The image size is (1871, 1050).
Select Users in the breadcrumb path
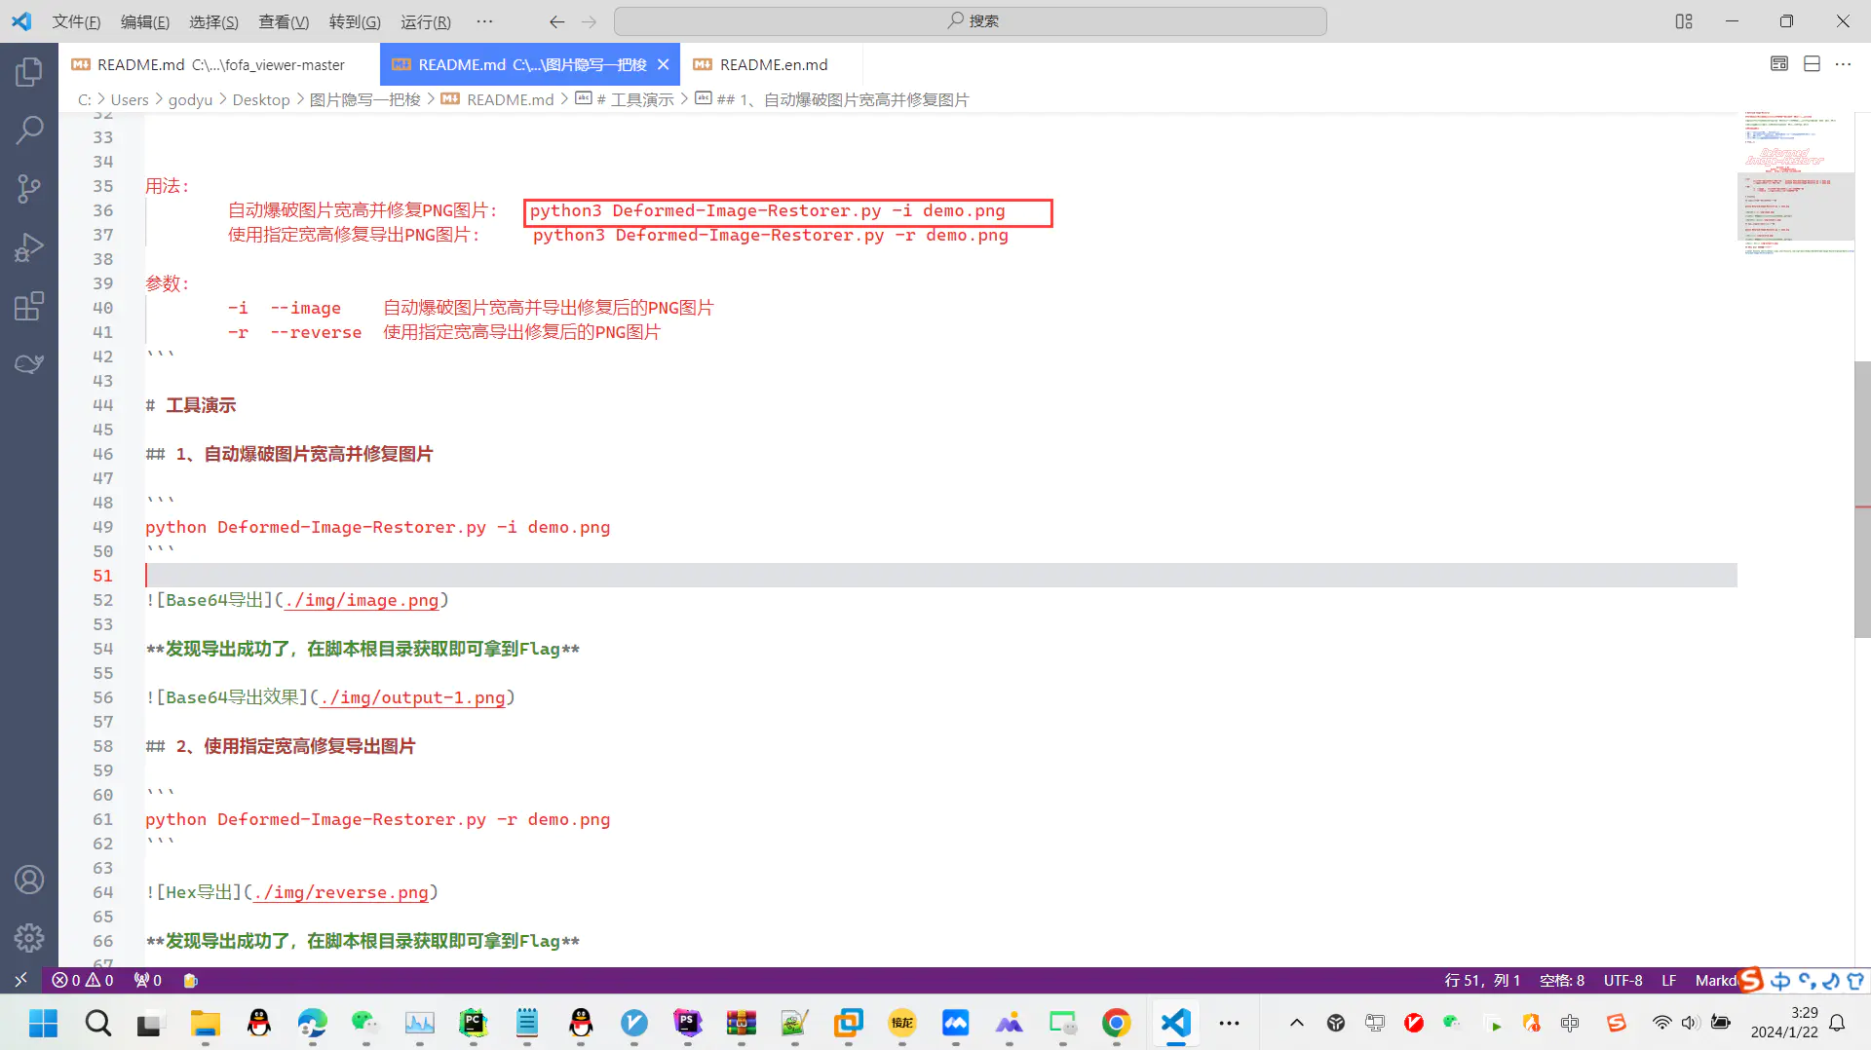[130, 99]
